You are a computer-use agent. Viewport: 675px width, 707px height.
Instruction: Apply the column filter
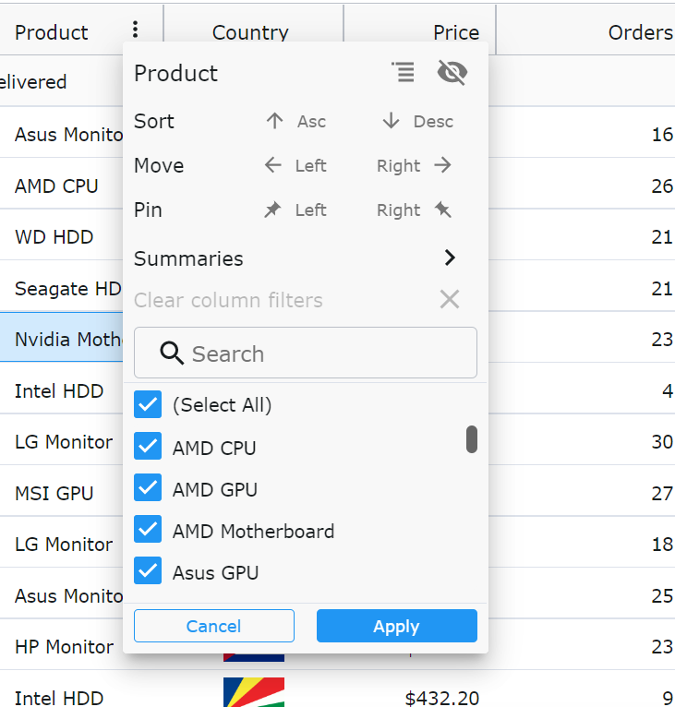pos(397,626)
